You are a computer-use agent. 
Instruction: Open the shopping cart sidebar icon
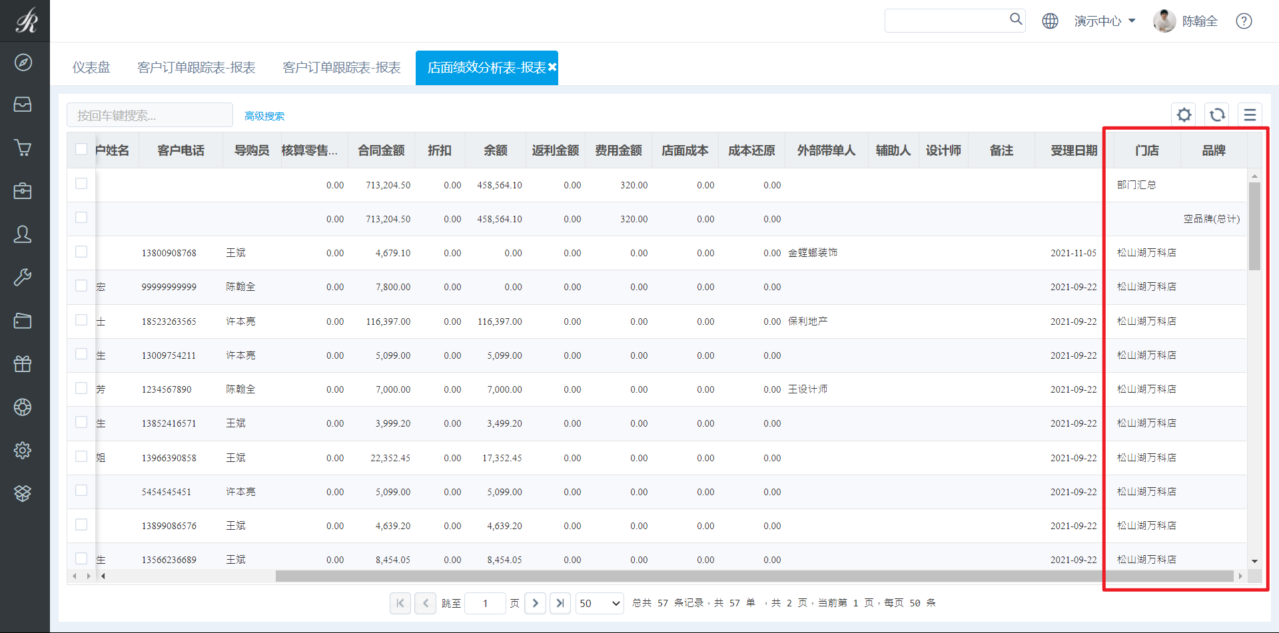coord(23,148)
